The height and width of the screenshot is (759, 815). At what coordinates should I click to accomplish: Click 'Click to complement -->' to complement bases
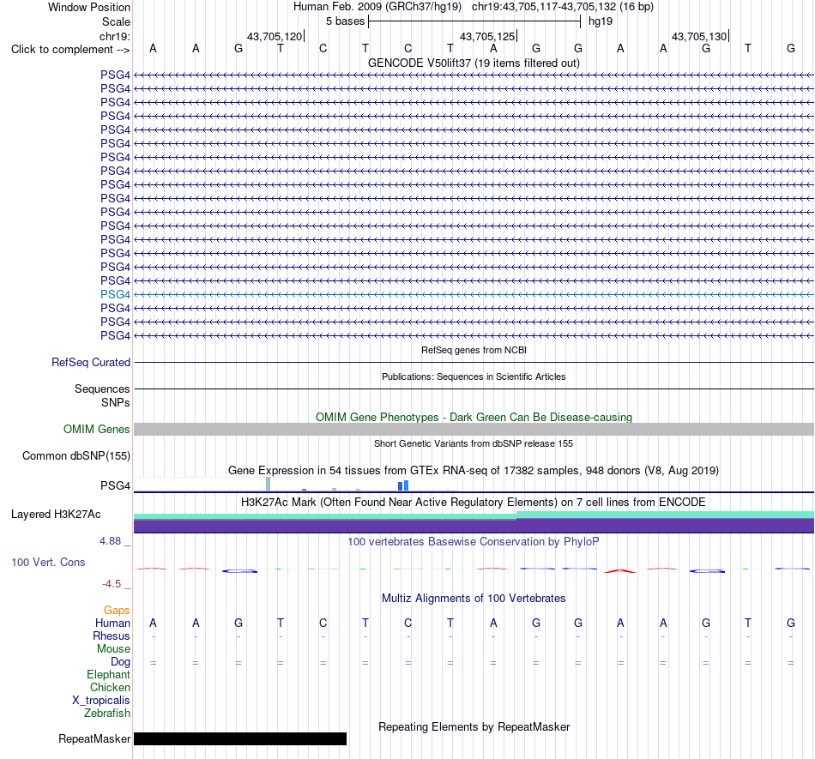(x=70, y=50)
